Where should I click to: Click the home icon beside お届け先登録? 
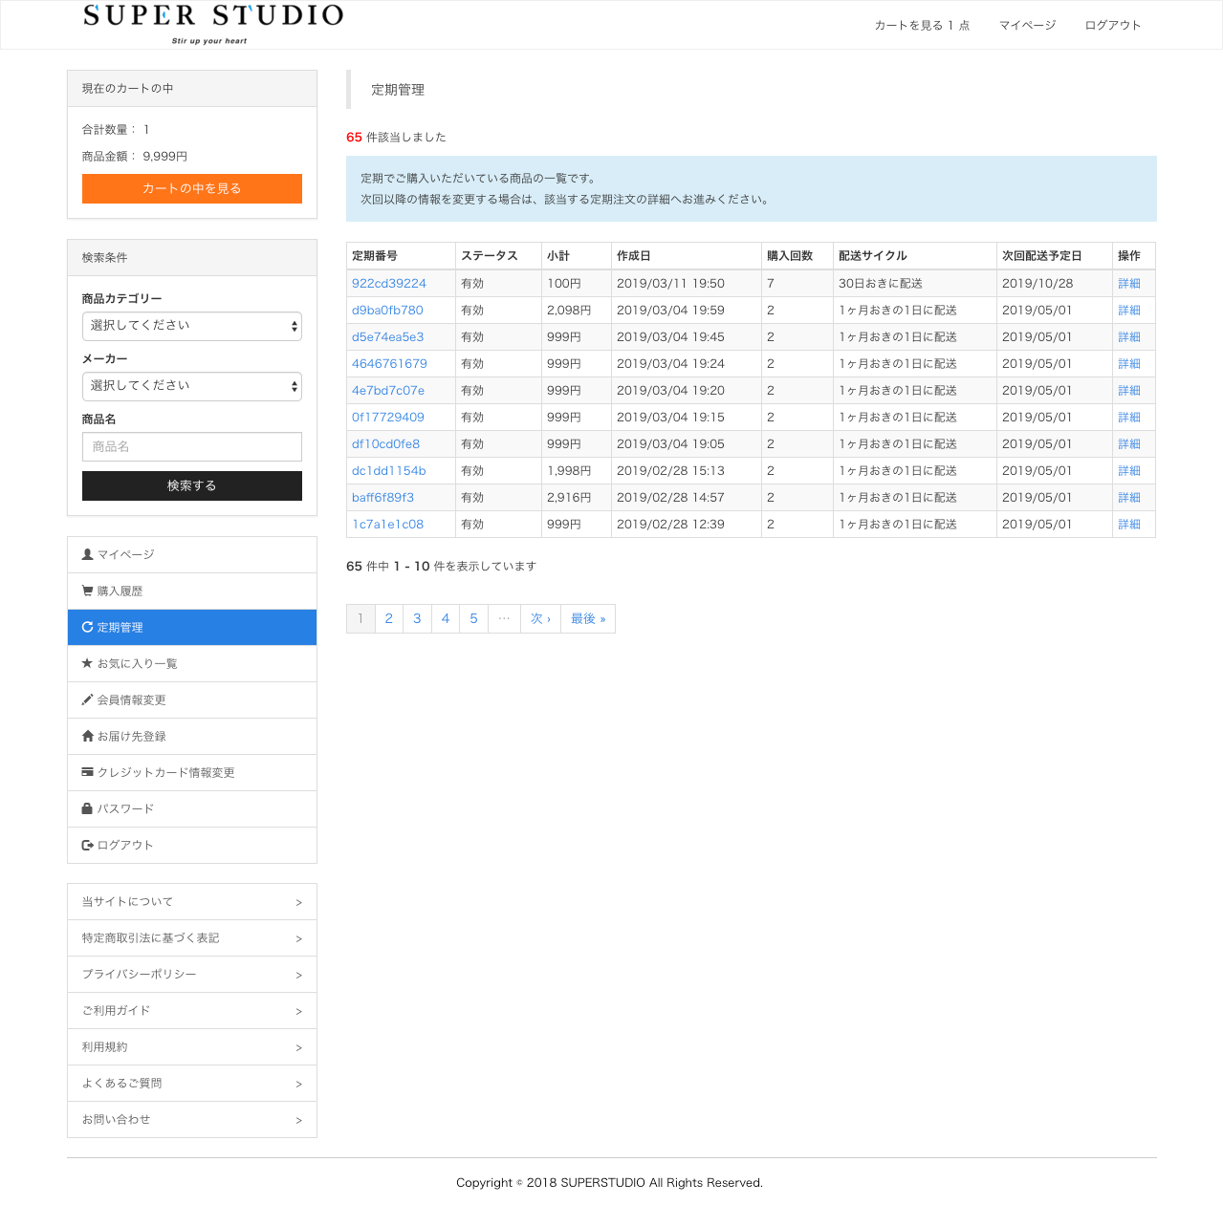[x=88, y=736]
